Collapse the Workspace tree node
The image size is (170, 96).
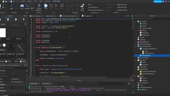(x=136, y=22)
